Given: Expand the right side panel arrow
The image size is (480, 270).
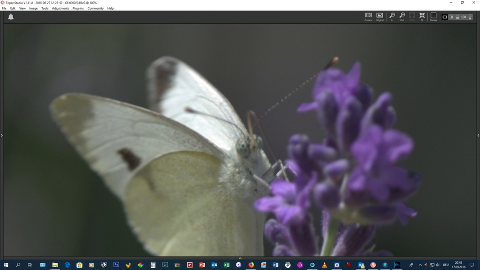Looking at the screenshot, I should tap(478, 136).
